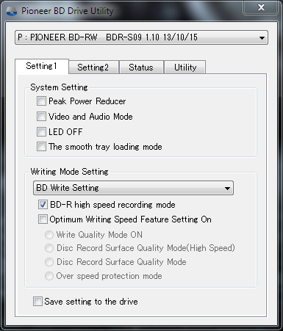Select Over speed protection mode radio button

pos(49,276)
